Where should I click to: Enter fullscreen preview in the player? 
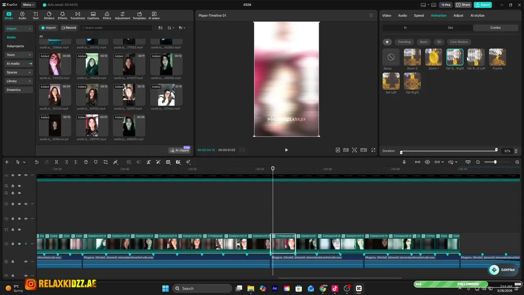[373, 150]
